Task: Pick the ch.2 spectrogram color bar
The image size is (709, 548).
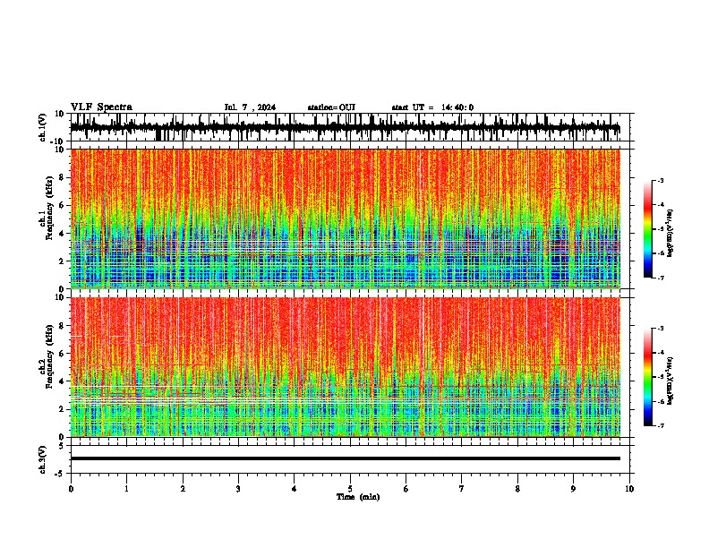Action: [647, 377]
